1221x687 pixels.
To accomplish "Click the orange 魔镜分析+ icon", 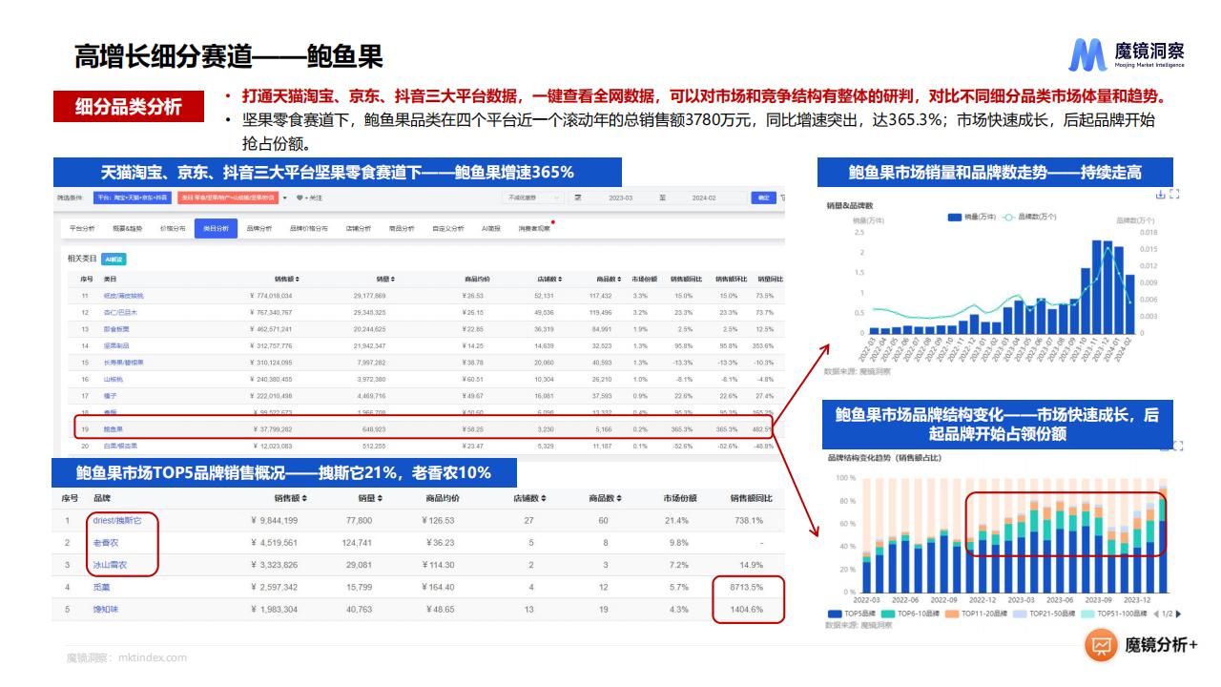I will tap(1101, 646).
